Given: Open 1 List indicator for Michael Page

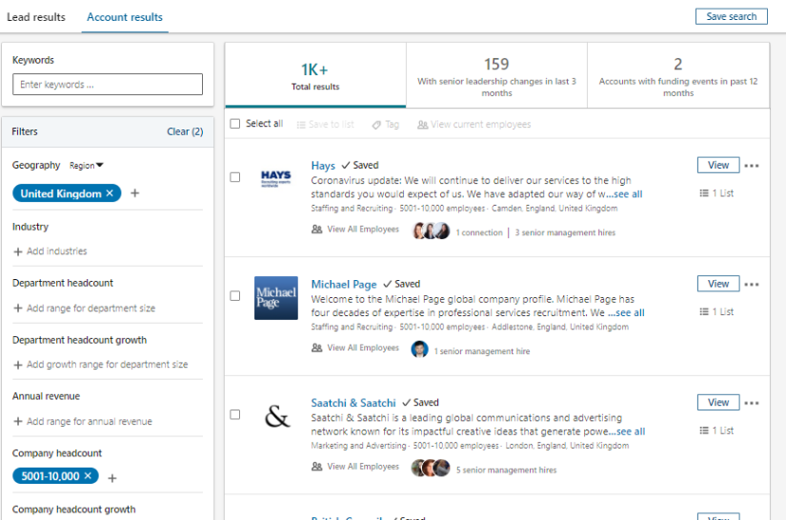Looking at the screenshot, I should [x=716, y=311].
